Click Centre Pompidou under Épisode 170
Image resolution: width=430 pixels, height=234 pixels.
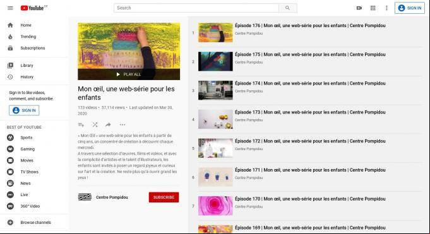click(249, 207)
